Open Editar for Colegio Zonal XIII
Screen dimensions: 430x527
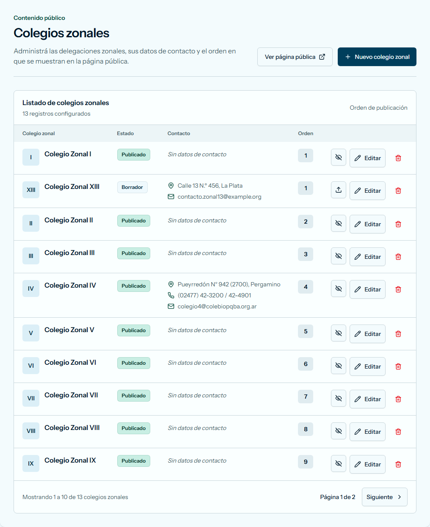[x=367, y=191]
